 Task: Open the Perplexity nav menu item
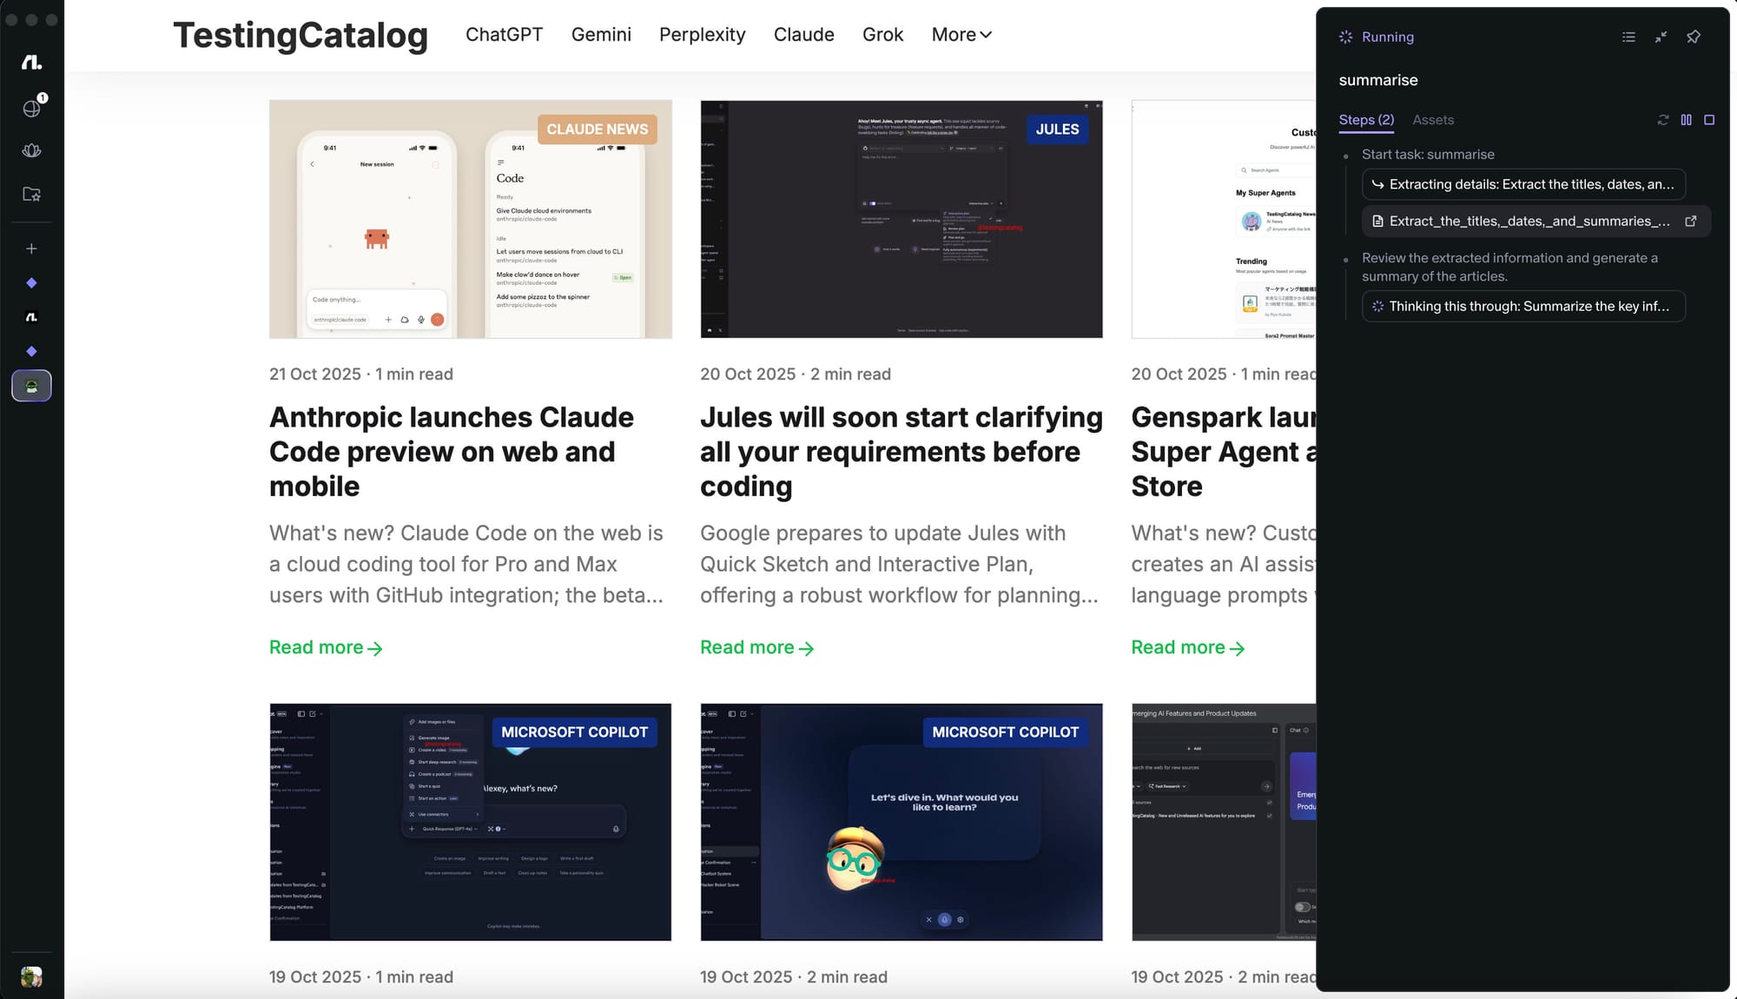[702, 35]
